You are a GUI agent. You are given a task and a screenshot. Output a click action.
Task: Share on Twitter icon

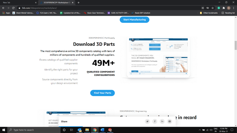[x=147, y=121]
